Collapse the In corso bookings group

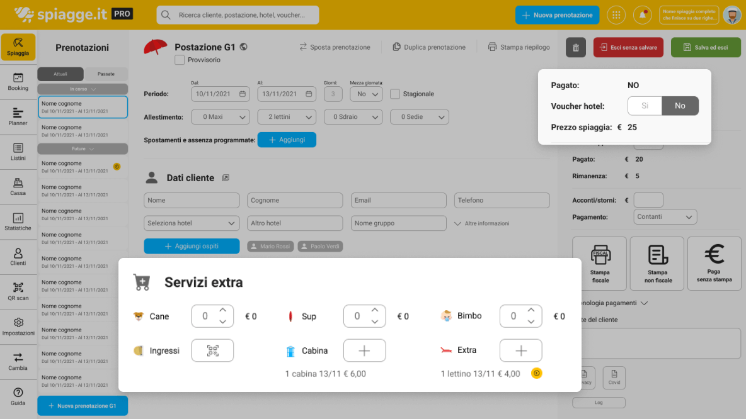(83, 89)
